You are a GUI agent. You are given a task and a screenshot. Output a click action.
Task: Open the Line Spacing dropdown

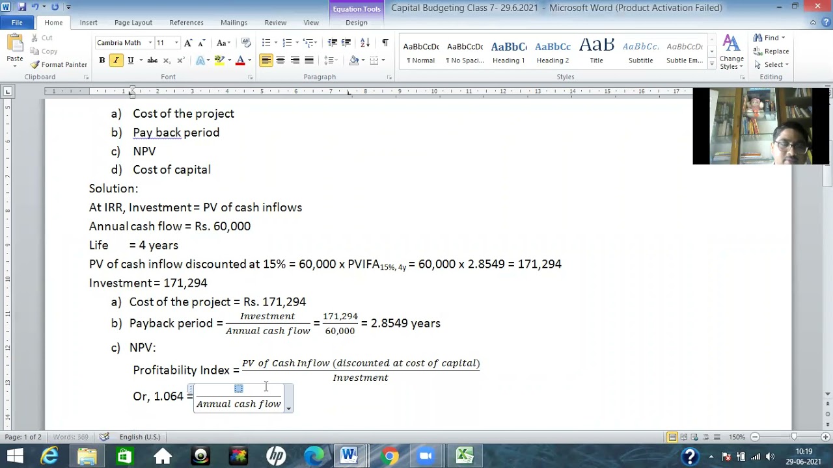331,60
